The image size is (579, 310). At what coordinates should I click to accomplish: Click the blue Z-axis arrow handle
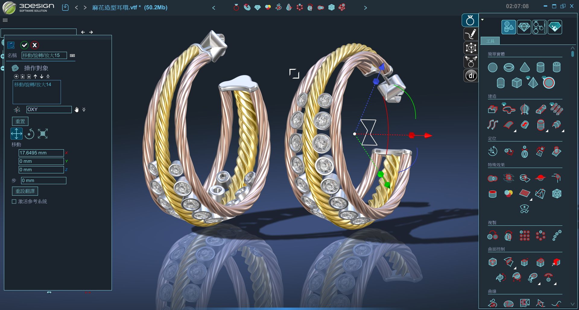click(382, 66)
